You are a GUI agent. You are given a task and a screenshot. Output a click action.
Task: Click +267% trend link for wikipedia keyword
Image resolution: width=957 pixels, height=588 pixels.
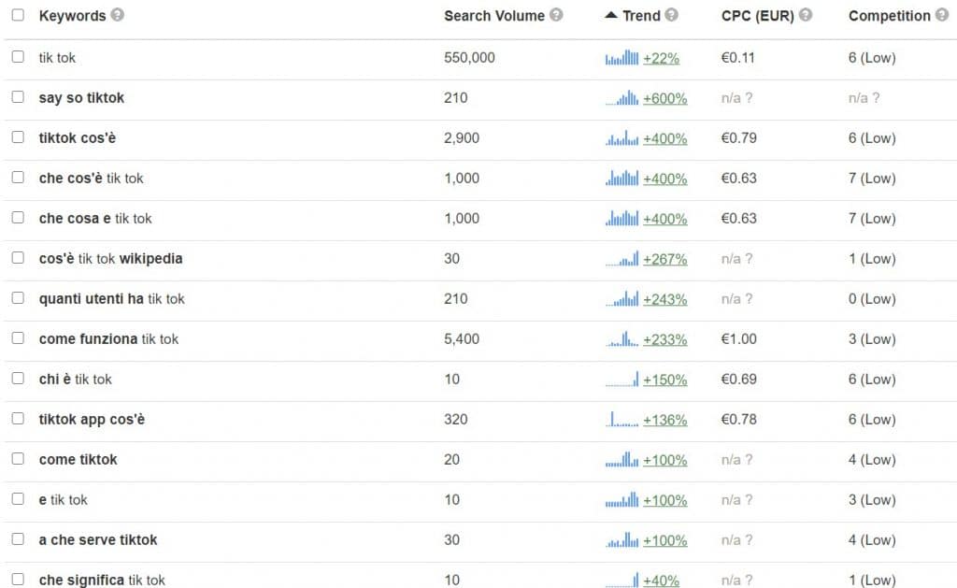click(x=664, y=259)
